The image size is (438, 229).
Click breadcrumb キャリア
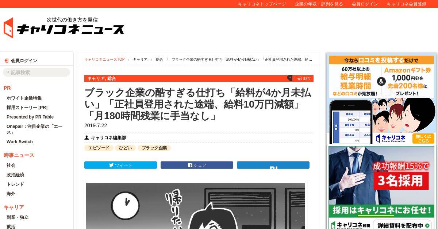pyautogui.click(x=140, y=59)
